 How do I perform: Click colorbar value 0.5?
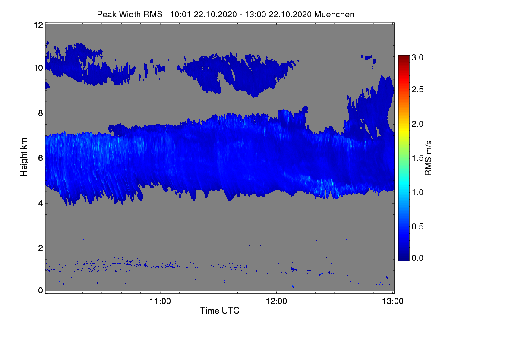[417, 226]
